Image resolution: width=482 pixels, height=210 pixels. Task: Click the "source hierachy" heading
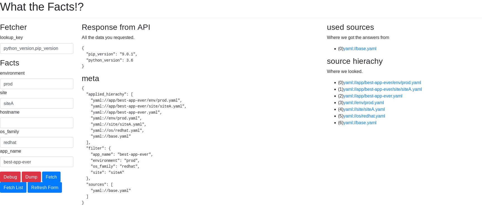click(355, 61)
